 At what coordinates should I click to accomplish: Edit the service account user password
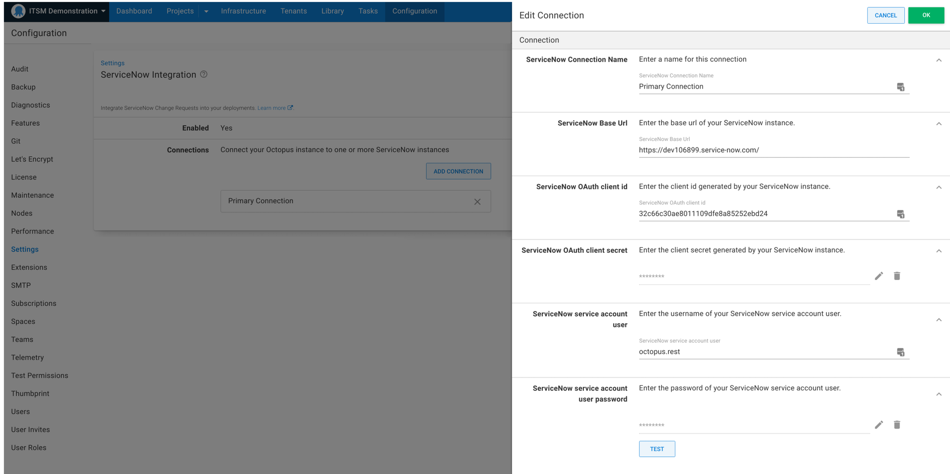click(879, 425)
